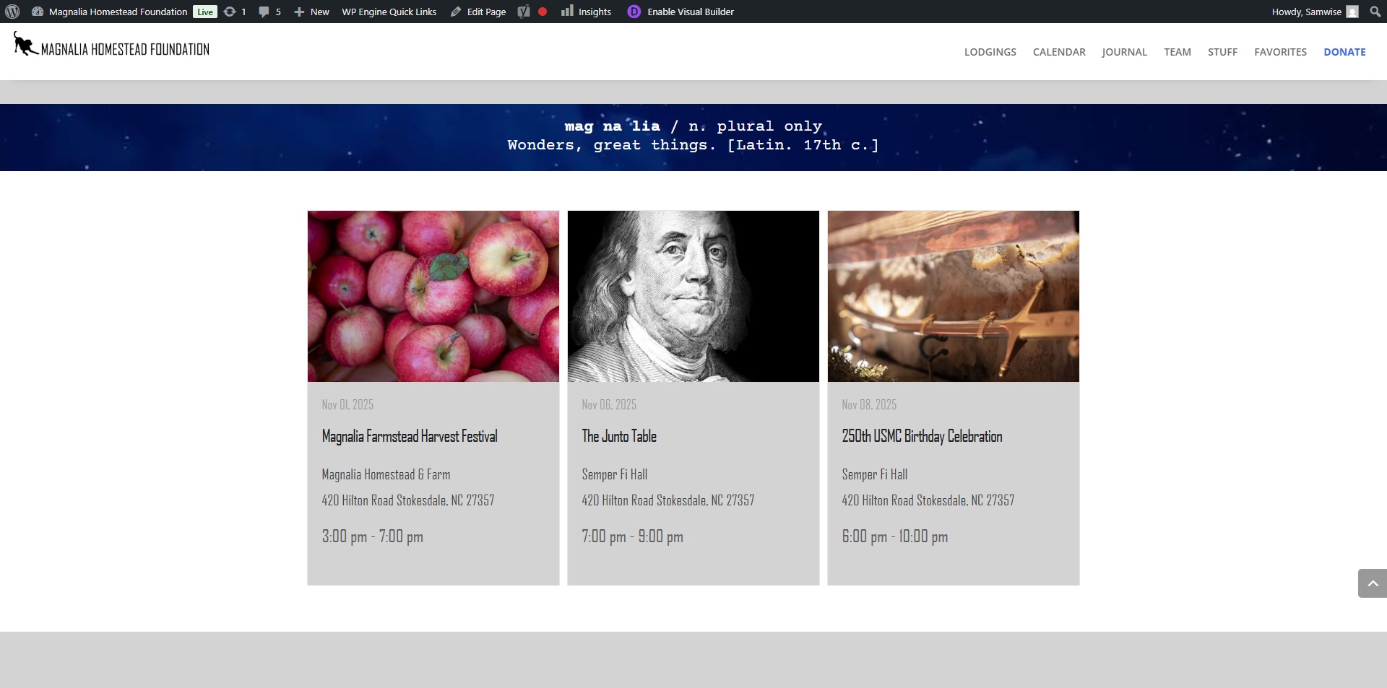
Task: Open the updates icon showing 1 pending
Action: click(235, 12)
